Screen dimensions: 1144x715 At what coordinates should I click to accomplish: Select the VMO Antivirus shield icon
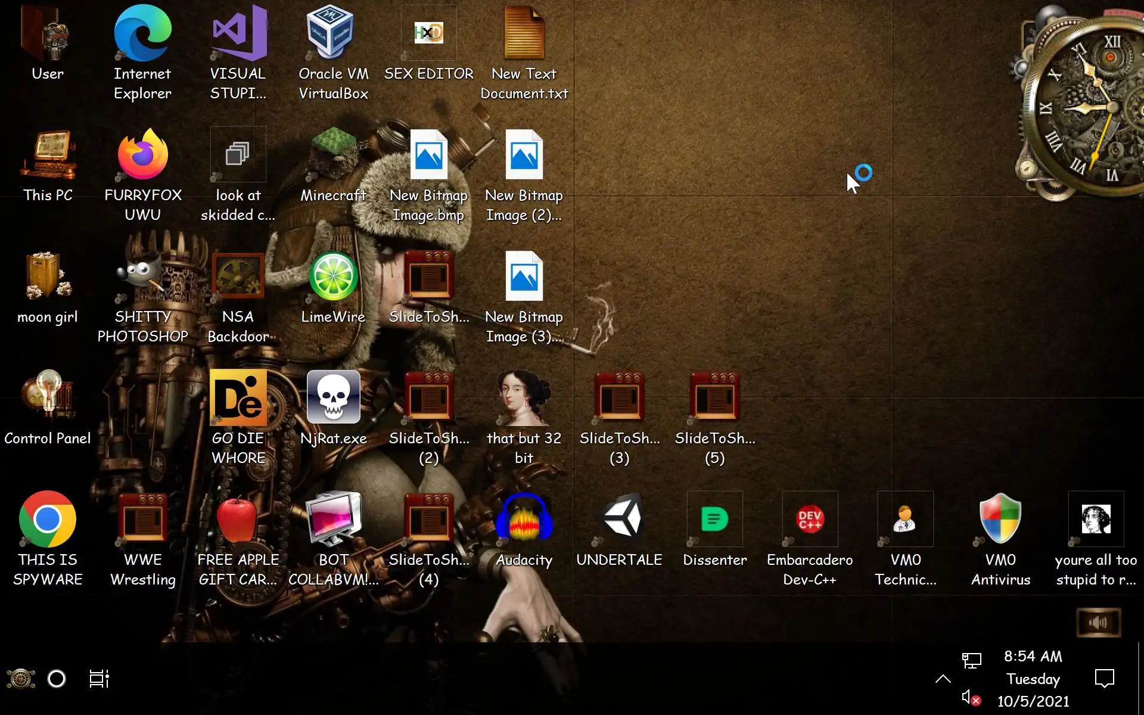pyautogui.click(x=1000, y=518)
